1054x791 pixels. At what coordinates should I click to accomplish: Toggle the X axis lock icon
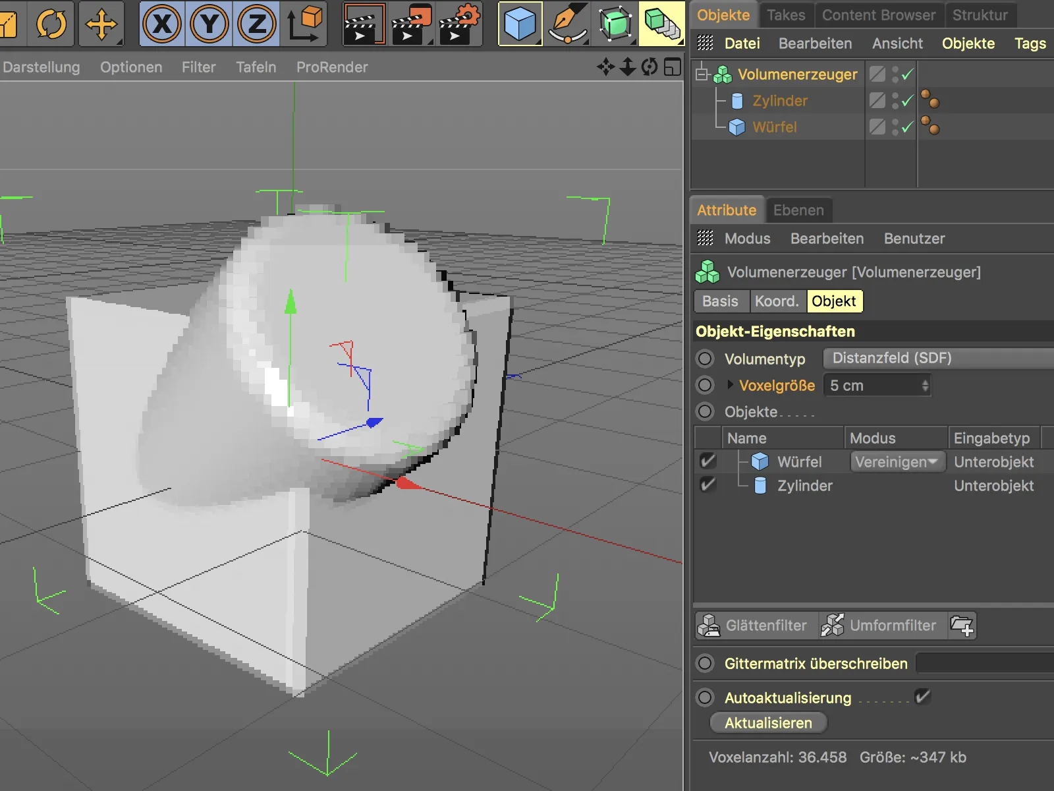point(162,24)
